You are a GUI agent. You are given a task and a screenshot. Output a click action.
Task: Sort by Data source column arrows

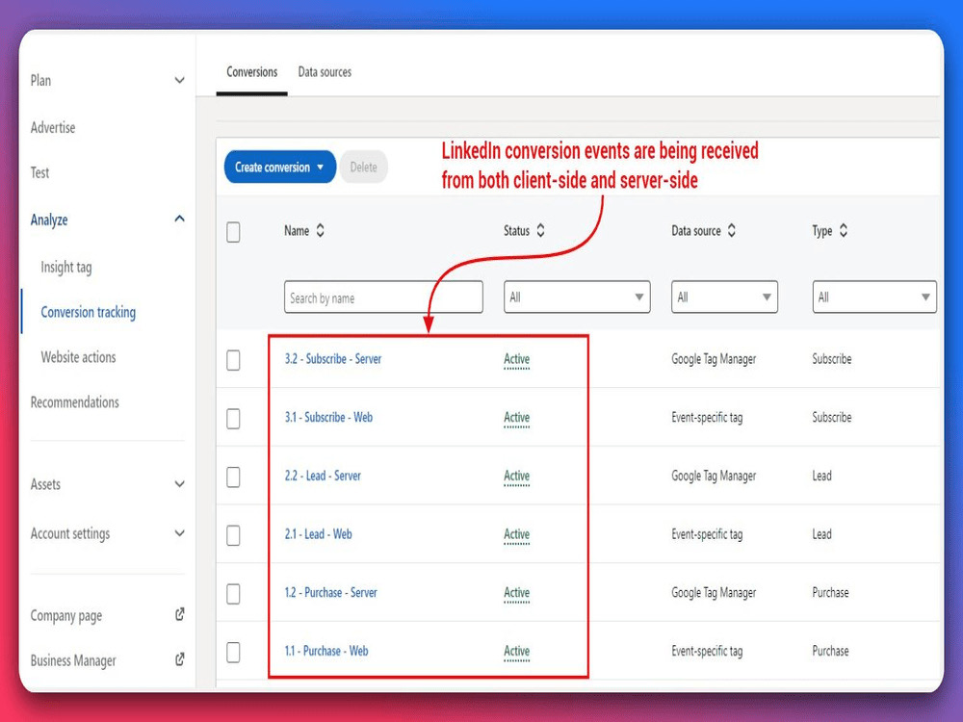coord(732,231)
